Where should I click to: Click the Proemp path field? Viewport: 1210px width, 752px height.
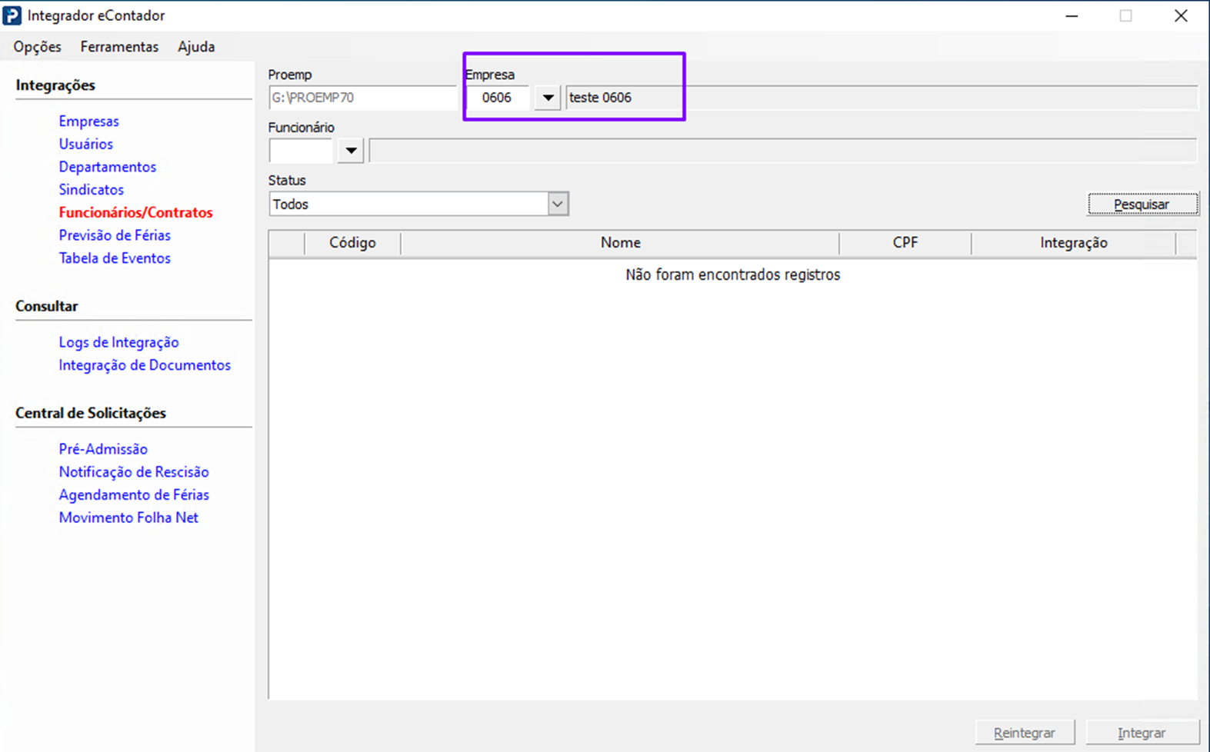point(362,98)
